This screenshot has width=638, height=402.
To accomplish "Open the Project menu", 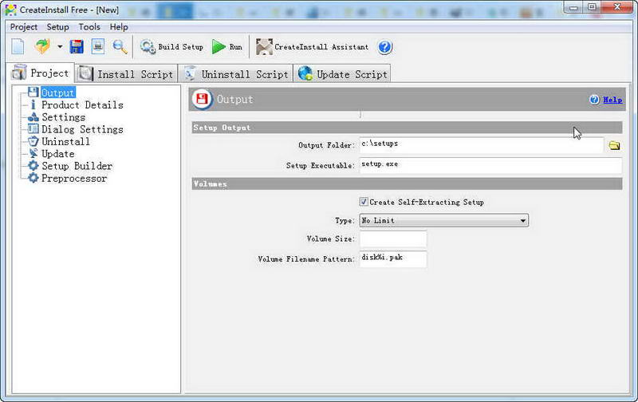I will pyautogui.click(x=24, y=27).
